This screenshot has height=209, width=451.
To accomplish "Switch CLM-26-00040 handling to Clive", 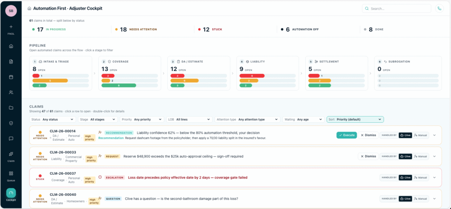I will tap(405, 198).
